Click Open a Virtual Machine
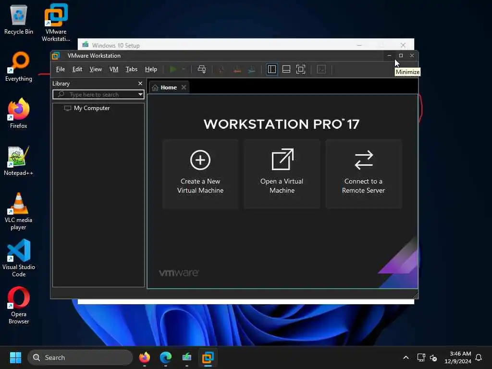 (x=282, y=174)
